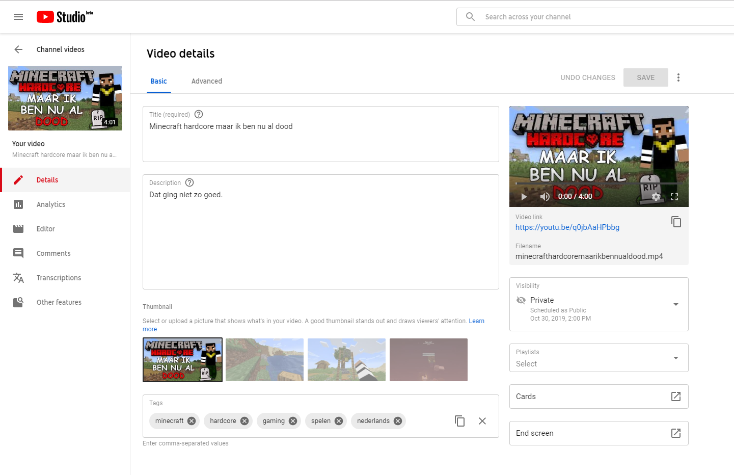
Task: Click the Undo Changes button
Action: (587, 77)
